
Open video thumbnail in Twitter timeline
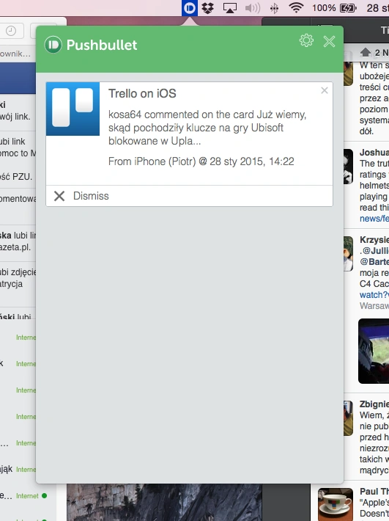point(374,351)
